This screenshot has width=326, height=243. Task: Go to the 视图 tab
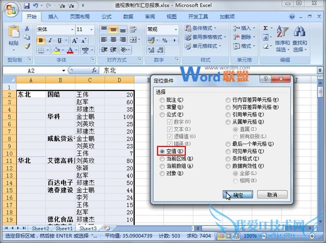(172, 17)
